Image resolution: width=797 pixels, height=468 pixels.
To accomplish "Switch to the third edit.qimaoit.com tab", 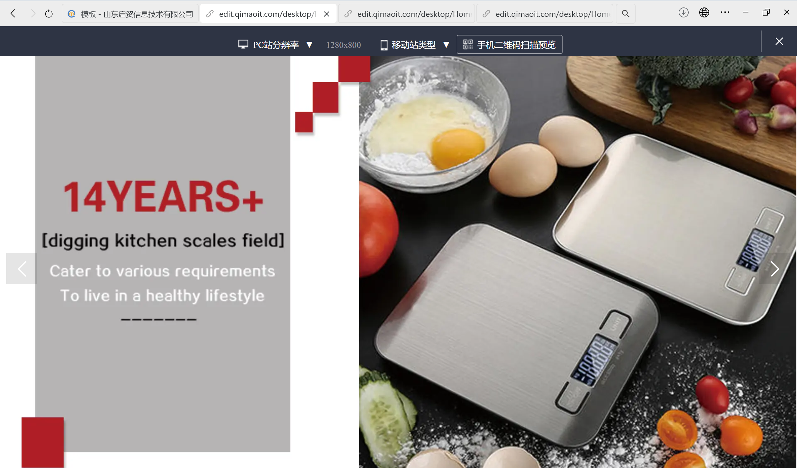I will tap(545, 14).
